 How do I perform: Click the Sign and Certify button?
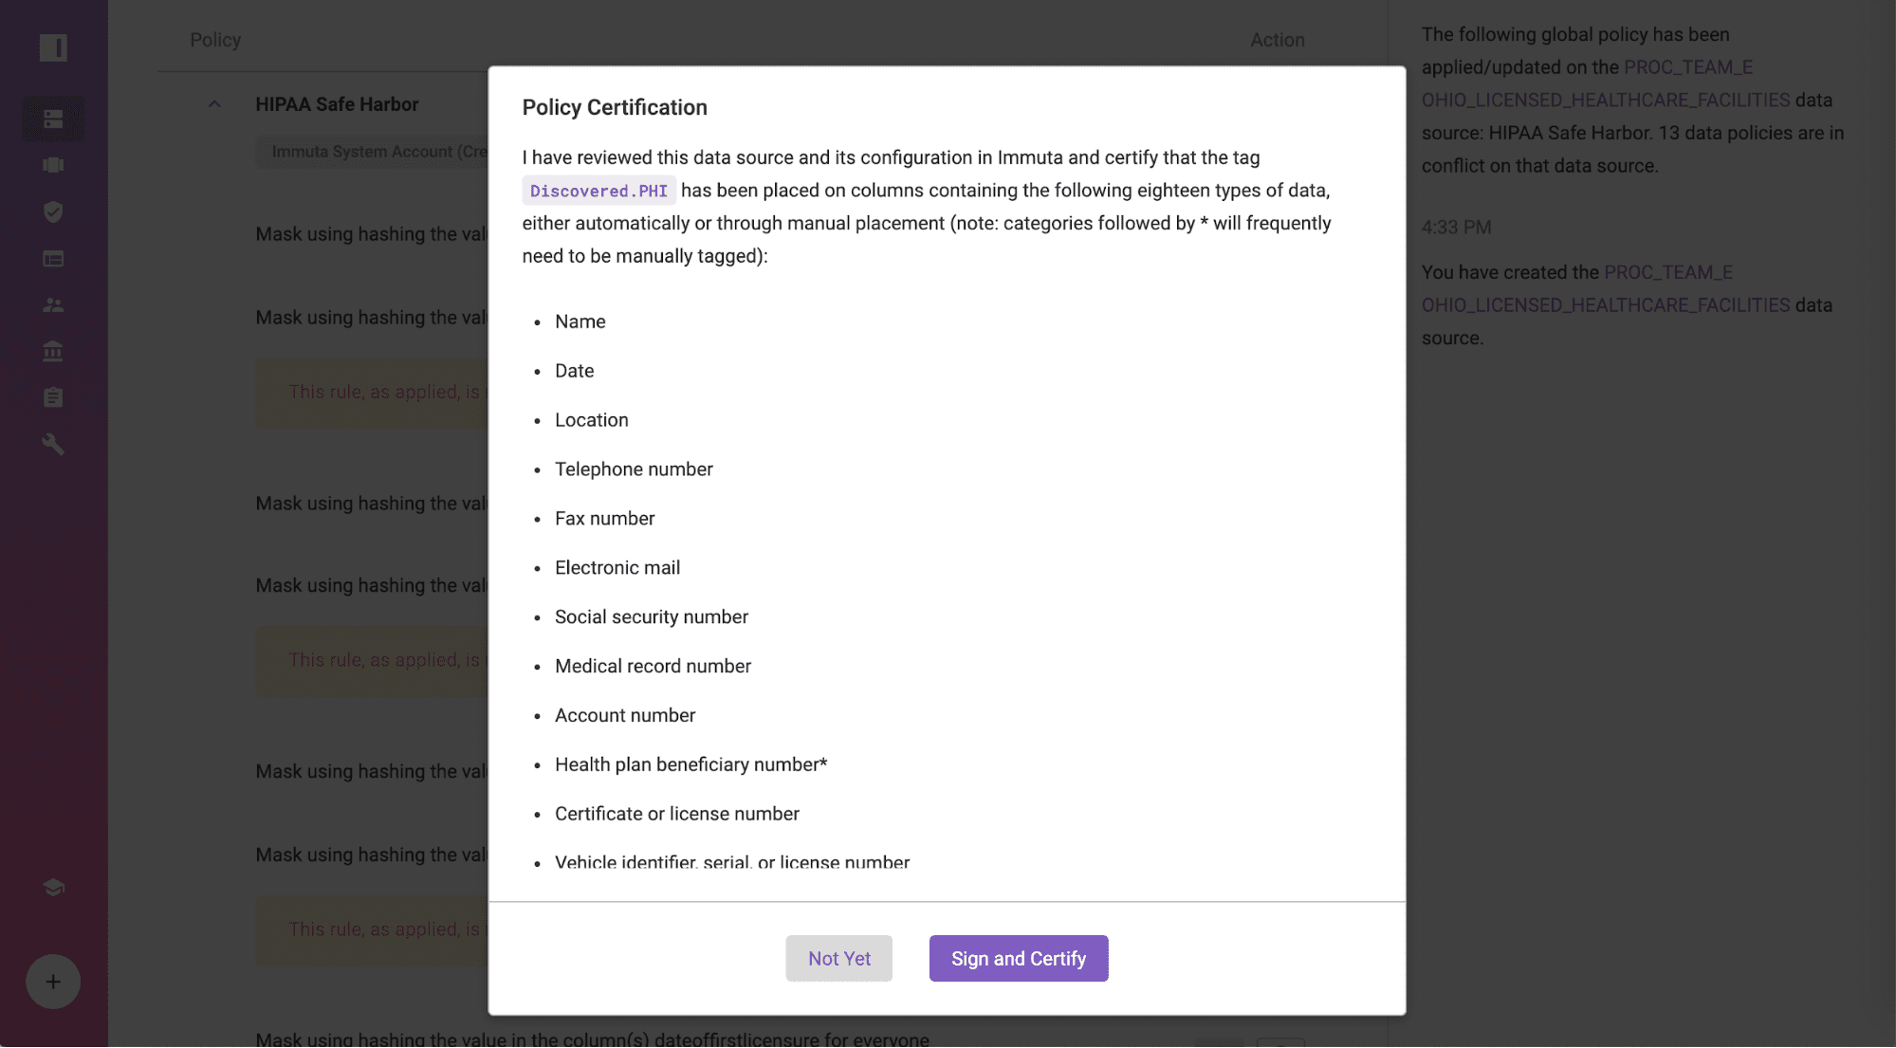pos(1019,959)
